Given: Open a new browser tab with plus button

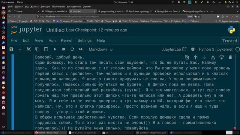Looking at the screenshot, I should [212, 11].
